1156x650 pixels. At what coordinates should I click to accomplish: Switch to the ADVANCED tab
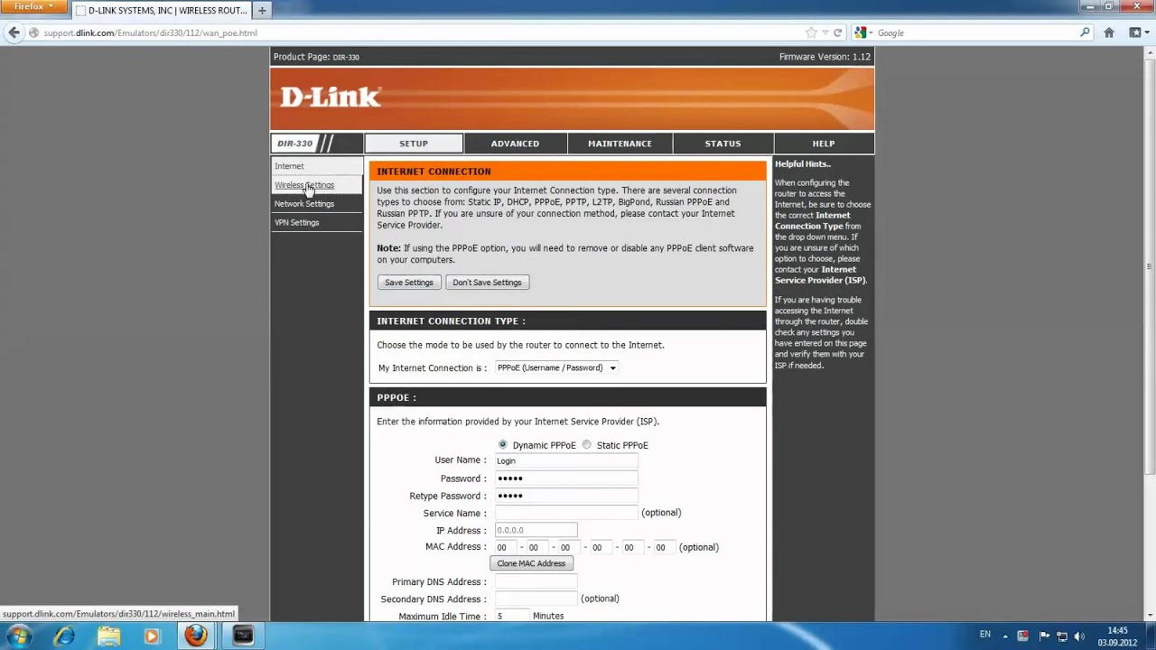[x=515, y=144]
